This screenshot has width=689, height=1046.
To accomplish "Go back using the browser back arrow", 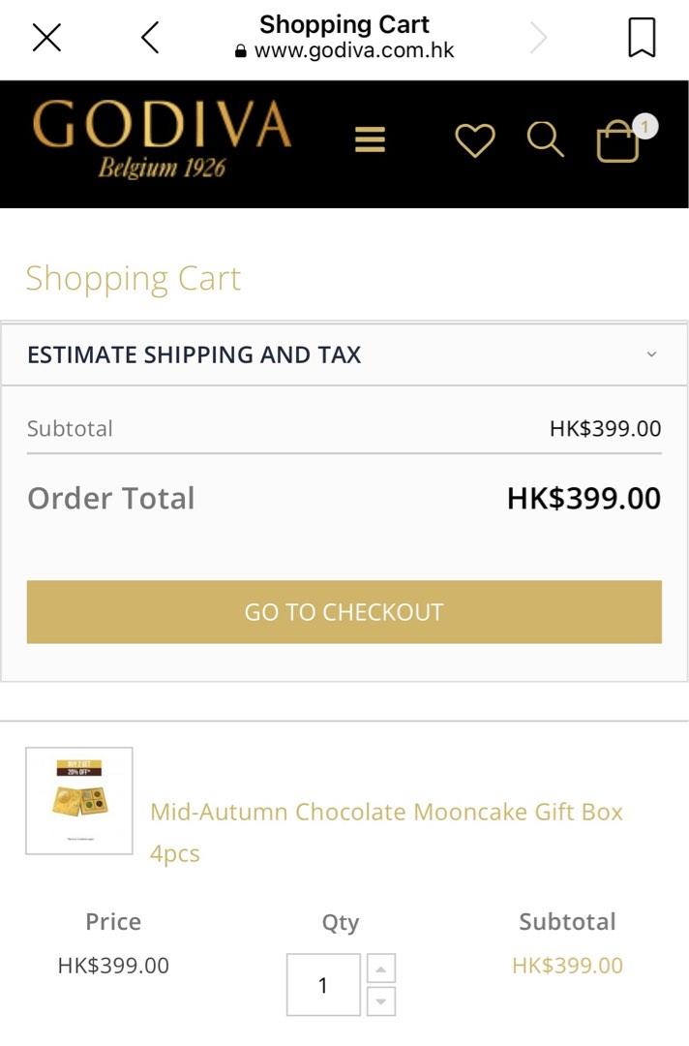I will 149,37.
